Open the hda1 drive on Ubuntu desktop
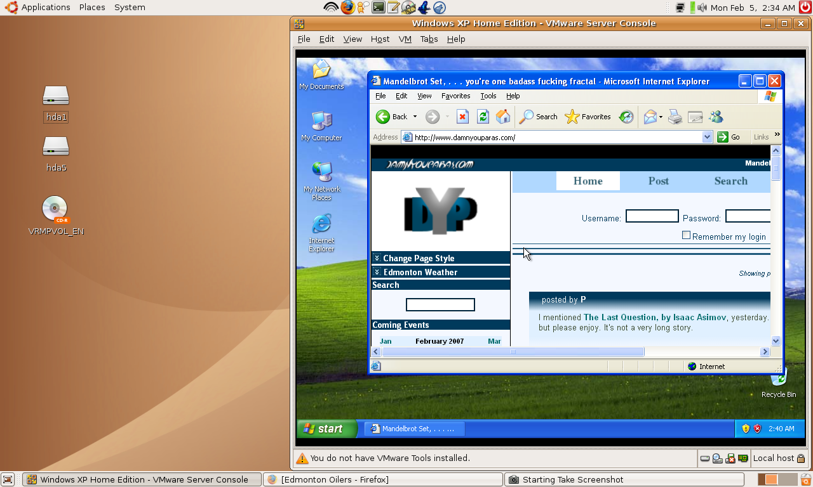 56,103
